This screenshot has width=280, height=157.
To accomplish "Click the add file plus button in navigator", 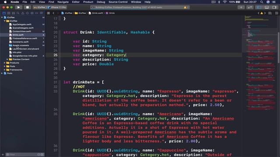I will click(3, 154).
